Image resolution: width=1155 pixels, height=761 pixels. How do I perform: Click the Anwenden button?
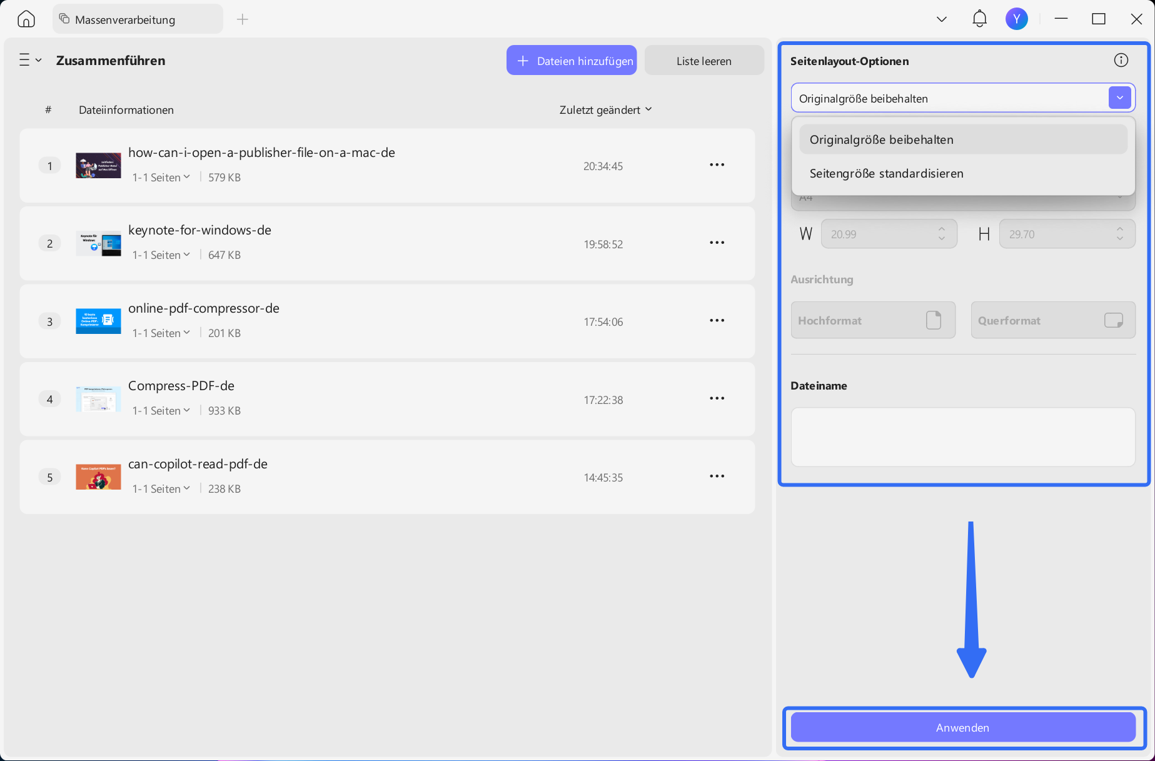point(963,727)
